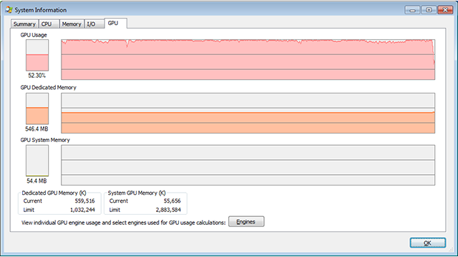Click the 546.4 MB value
The image size is (458, 257).
(36, 128)
